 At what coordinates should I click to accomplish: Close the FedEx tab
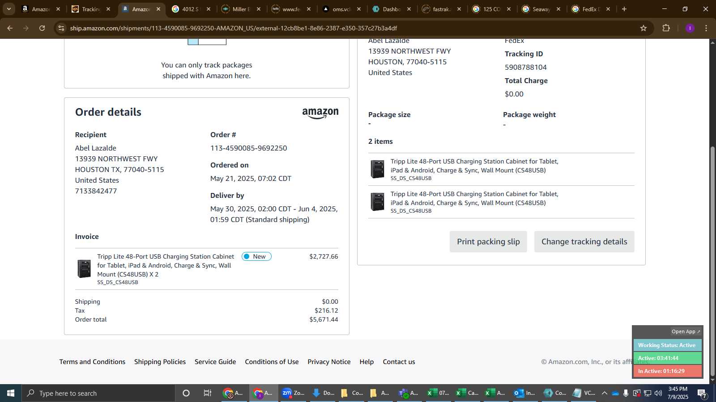coord(608,9)
